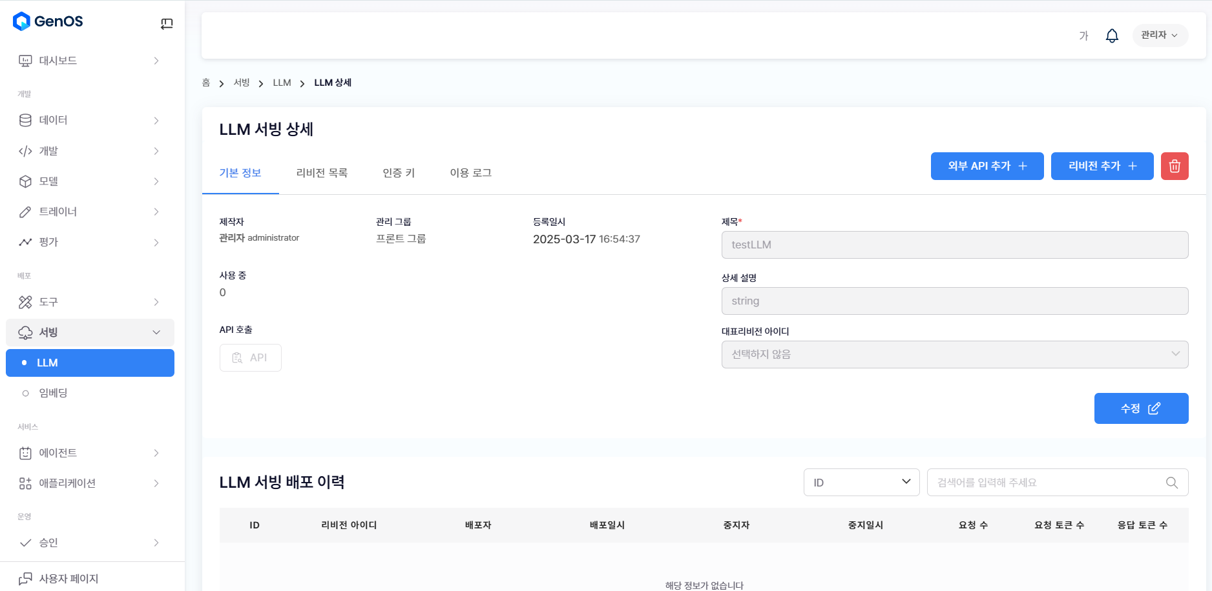Expand the 데이터 sidebar section

90,120
